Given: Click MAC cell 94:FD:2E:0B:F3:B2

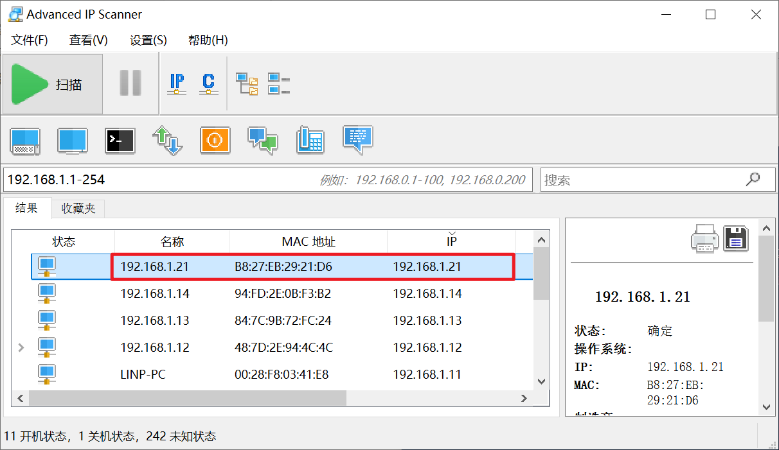Looking at the screenshot, I should (x=283, y=293).
